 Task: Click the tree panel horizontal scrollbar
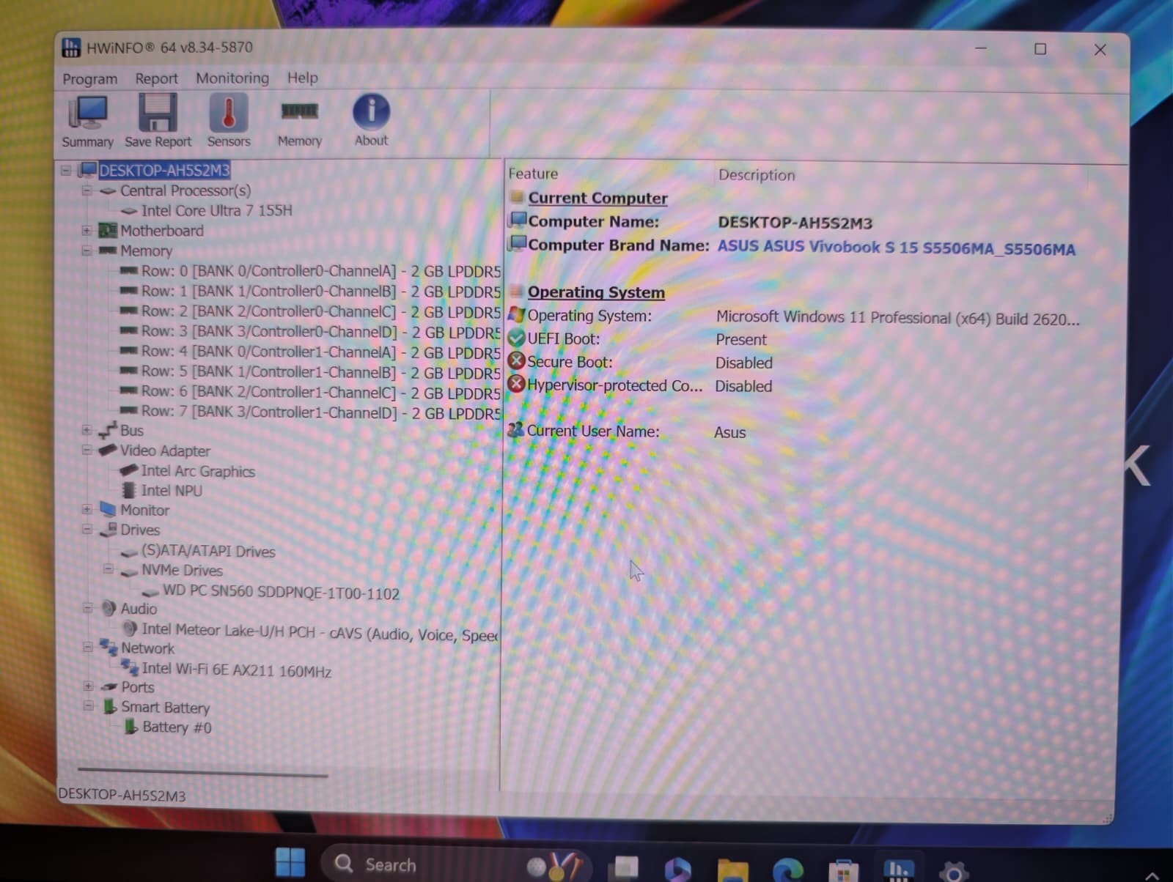[202, 771]
